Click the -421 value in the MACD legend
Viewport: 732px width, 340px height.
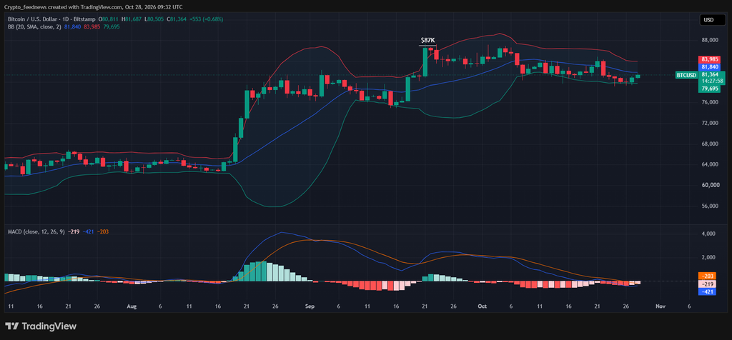pos(88,231)
